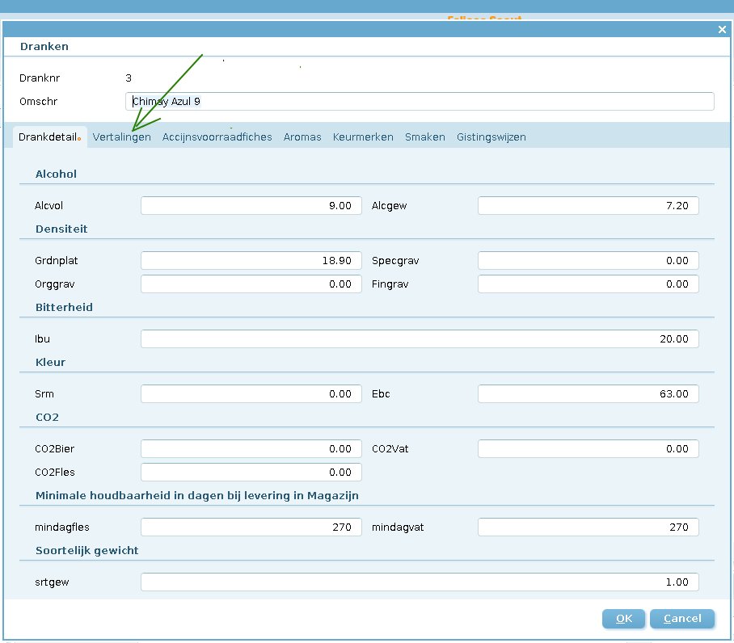
Task: Focus the Ibu bitterness field
Action: 420,339
